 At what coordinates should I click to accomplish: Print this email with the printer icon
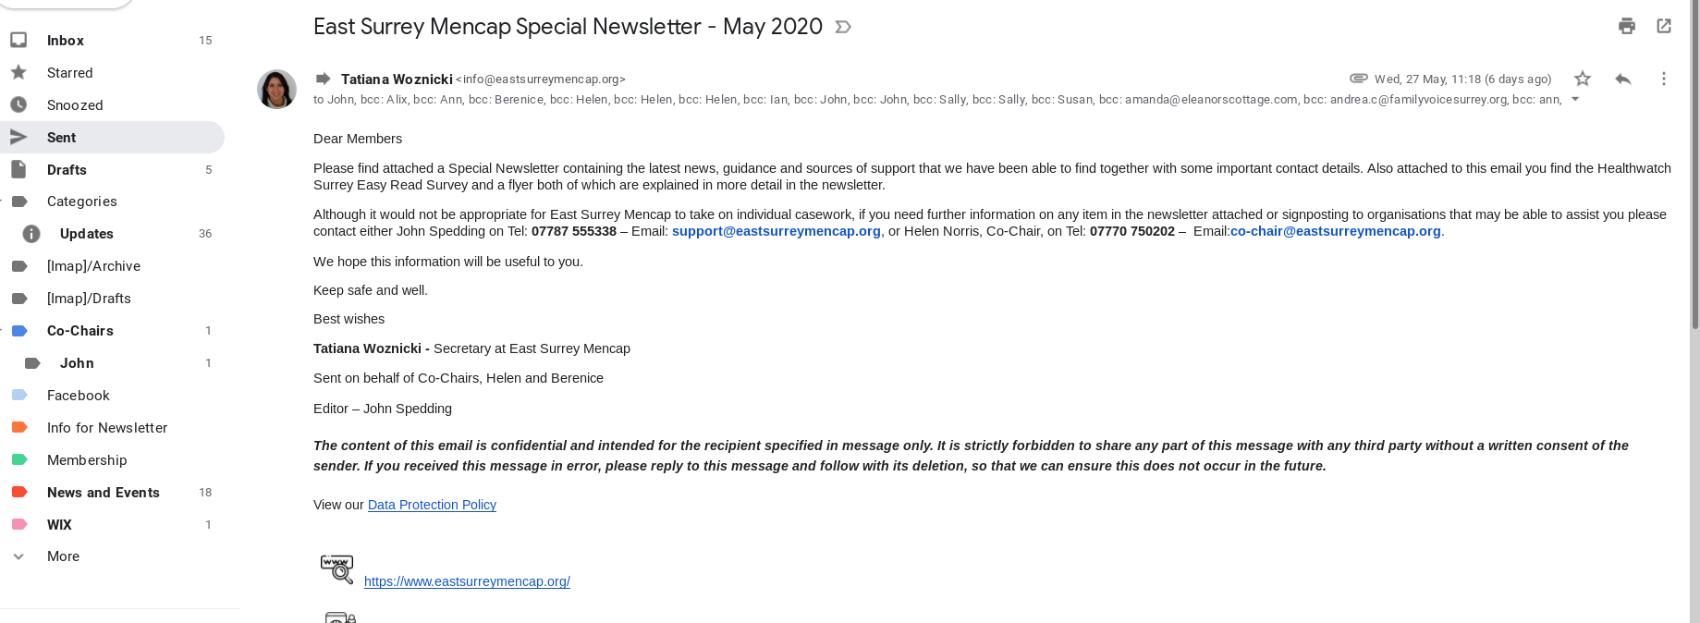click(x=1627, y=26)
